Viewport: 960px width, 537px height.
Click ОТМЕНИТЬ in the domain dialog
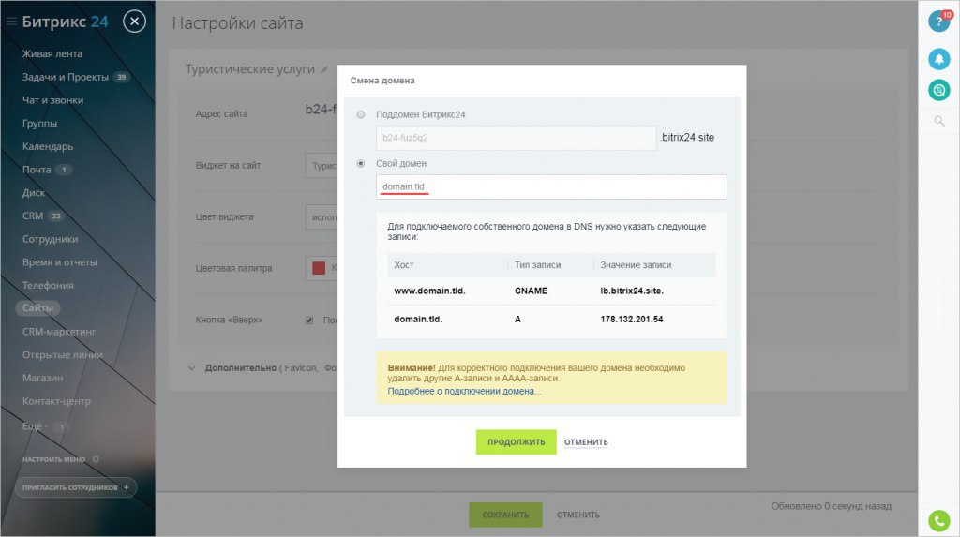pyautogui.click(x=586, y=442)
